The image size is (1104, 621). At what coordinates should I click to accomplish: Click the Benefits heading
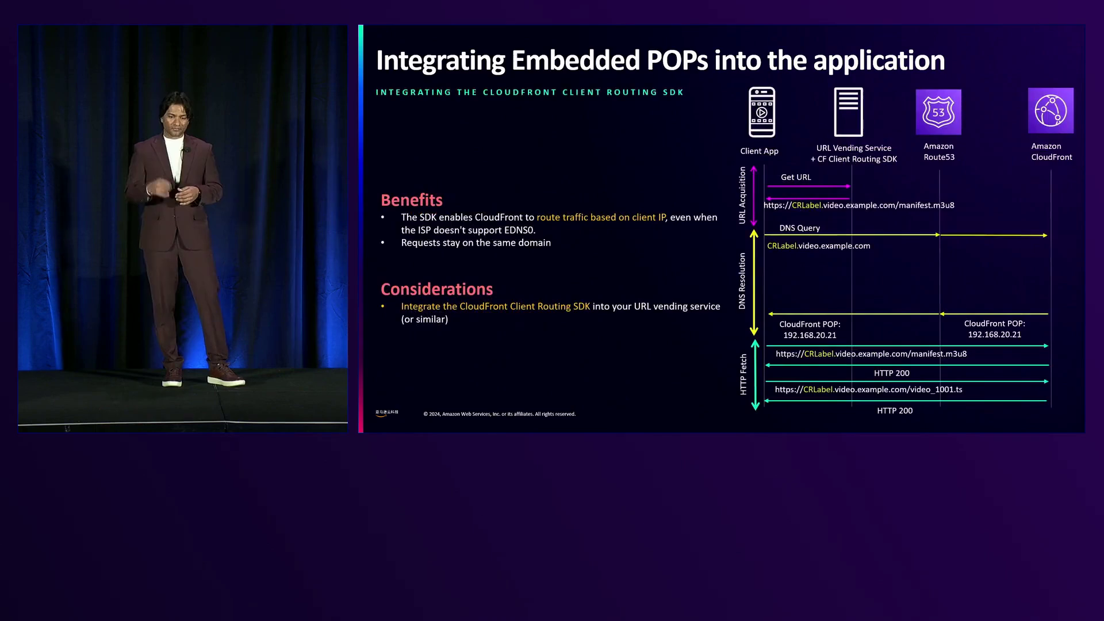point(411,200)
